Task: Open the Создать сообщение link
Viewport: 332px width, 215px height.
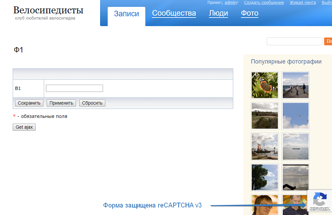Action: pyautogui.click(x=263, y=3)
